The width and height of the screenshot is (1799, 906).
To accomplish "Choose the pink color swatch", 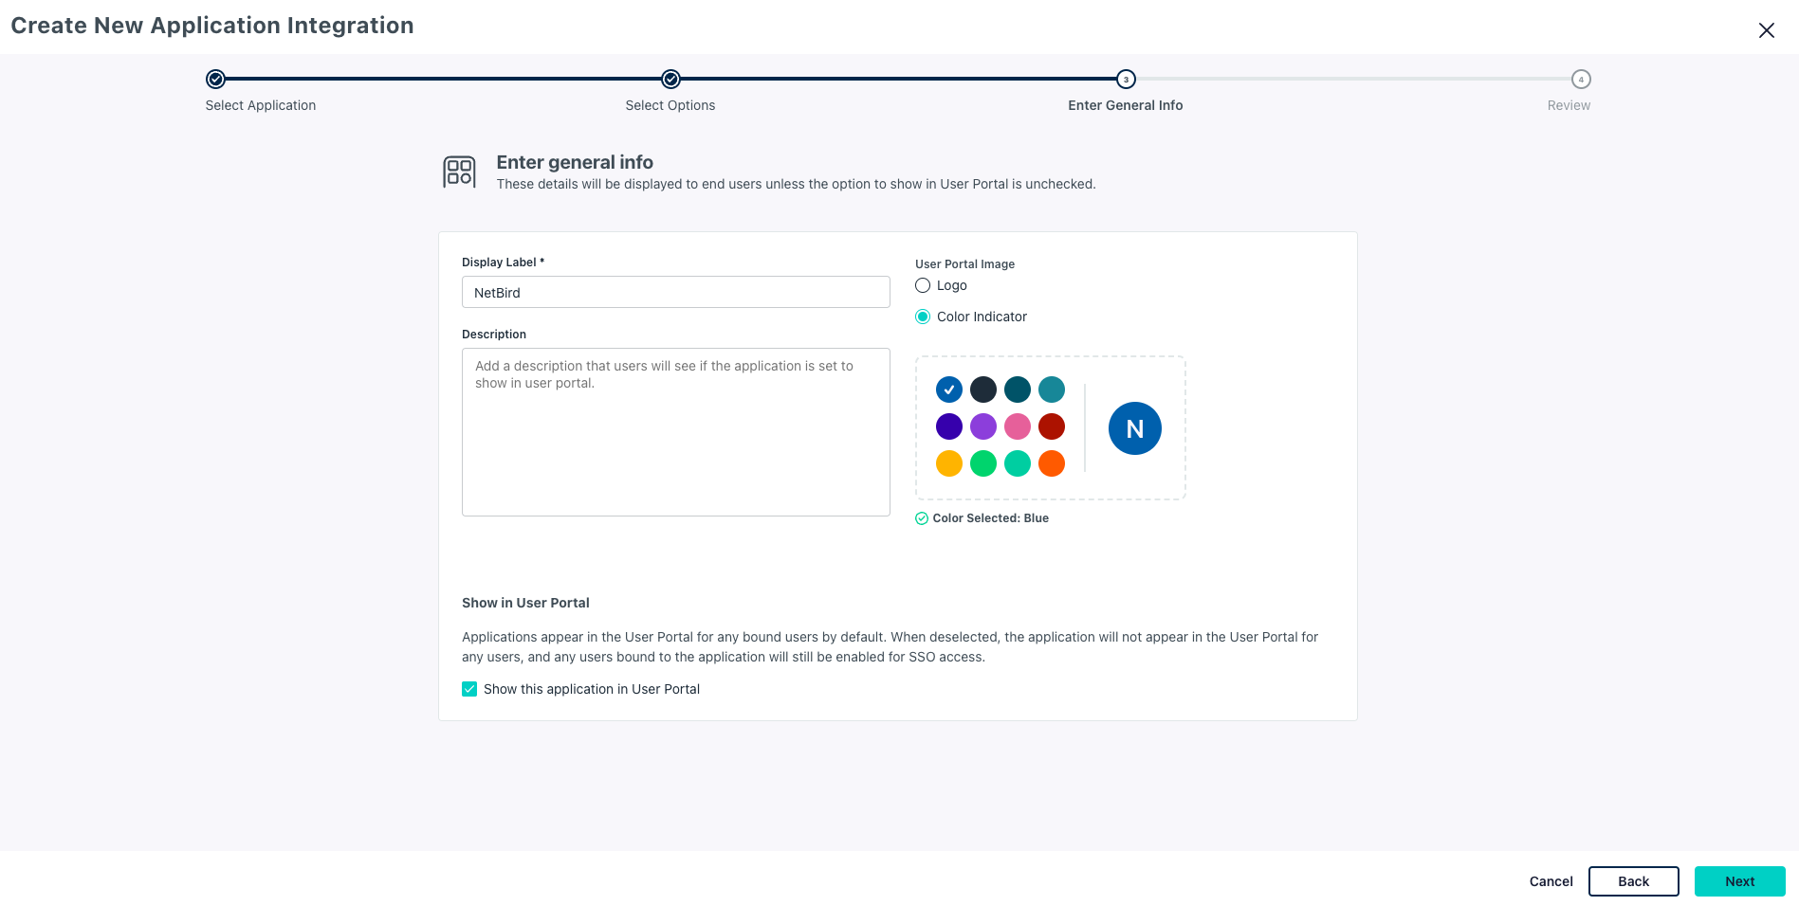I will 1018,426.
